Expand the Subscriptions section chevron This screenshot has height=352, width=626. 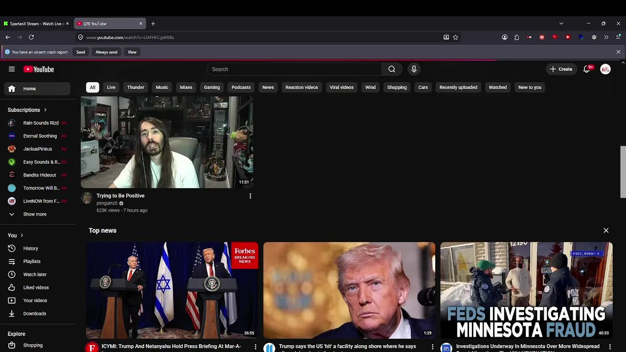tap(45, 110)
